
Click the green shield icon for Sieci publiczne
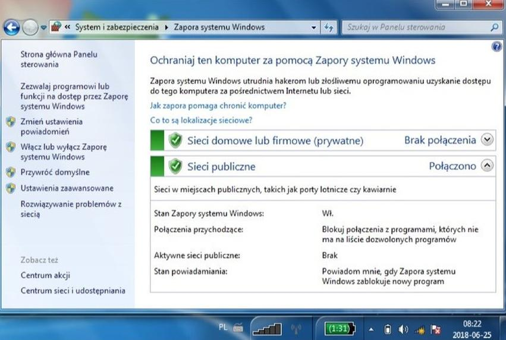175,167
